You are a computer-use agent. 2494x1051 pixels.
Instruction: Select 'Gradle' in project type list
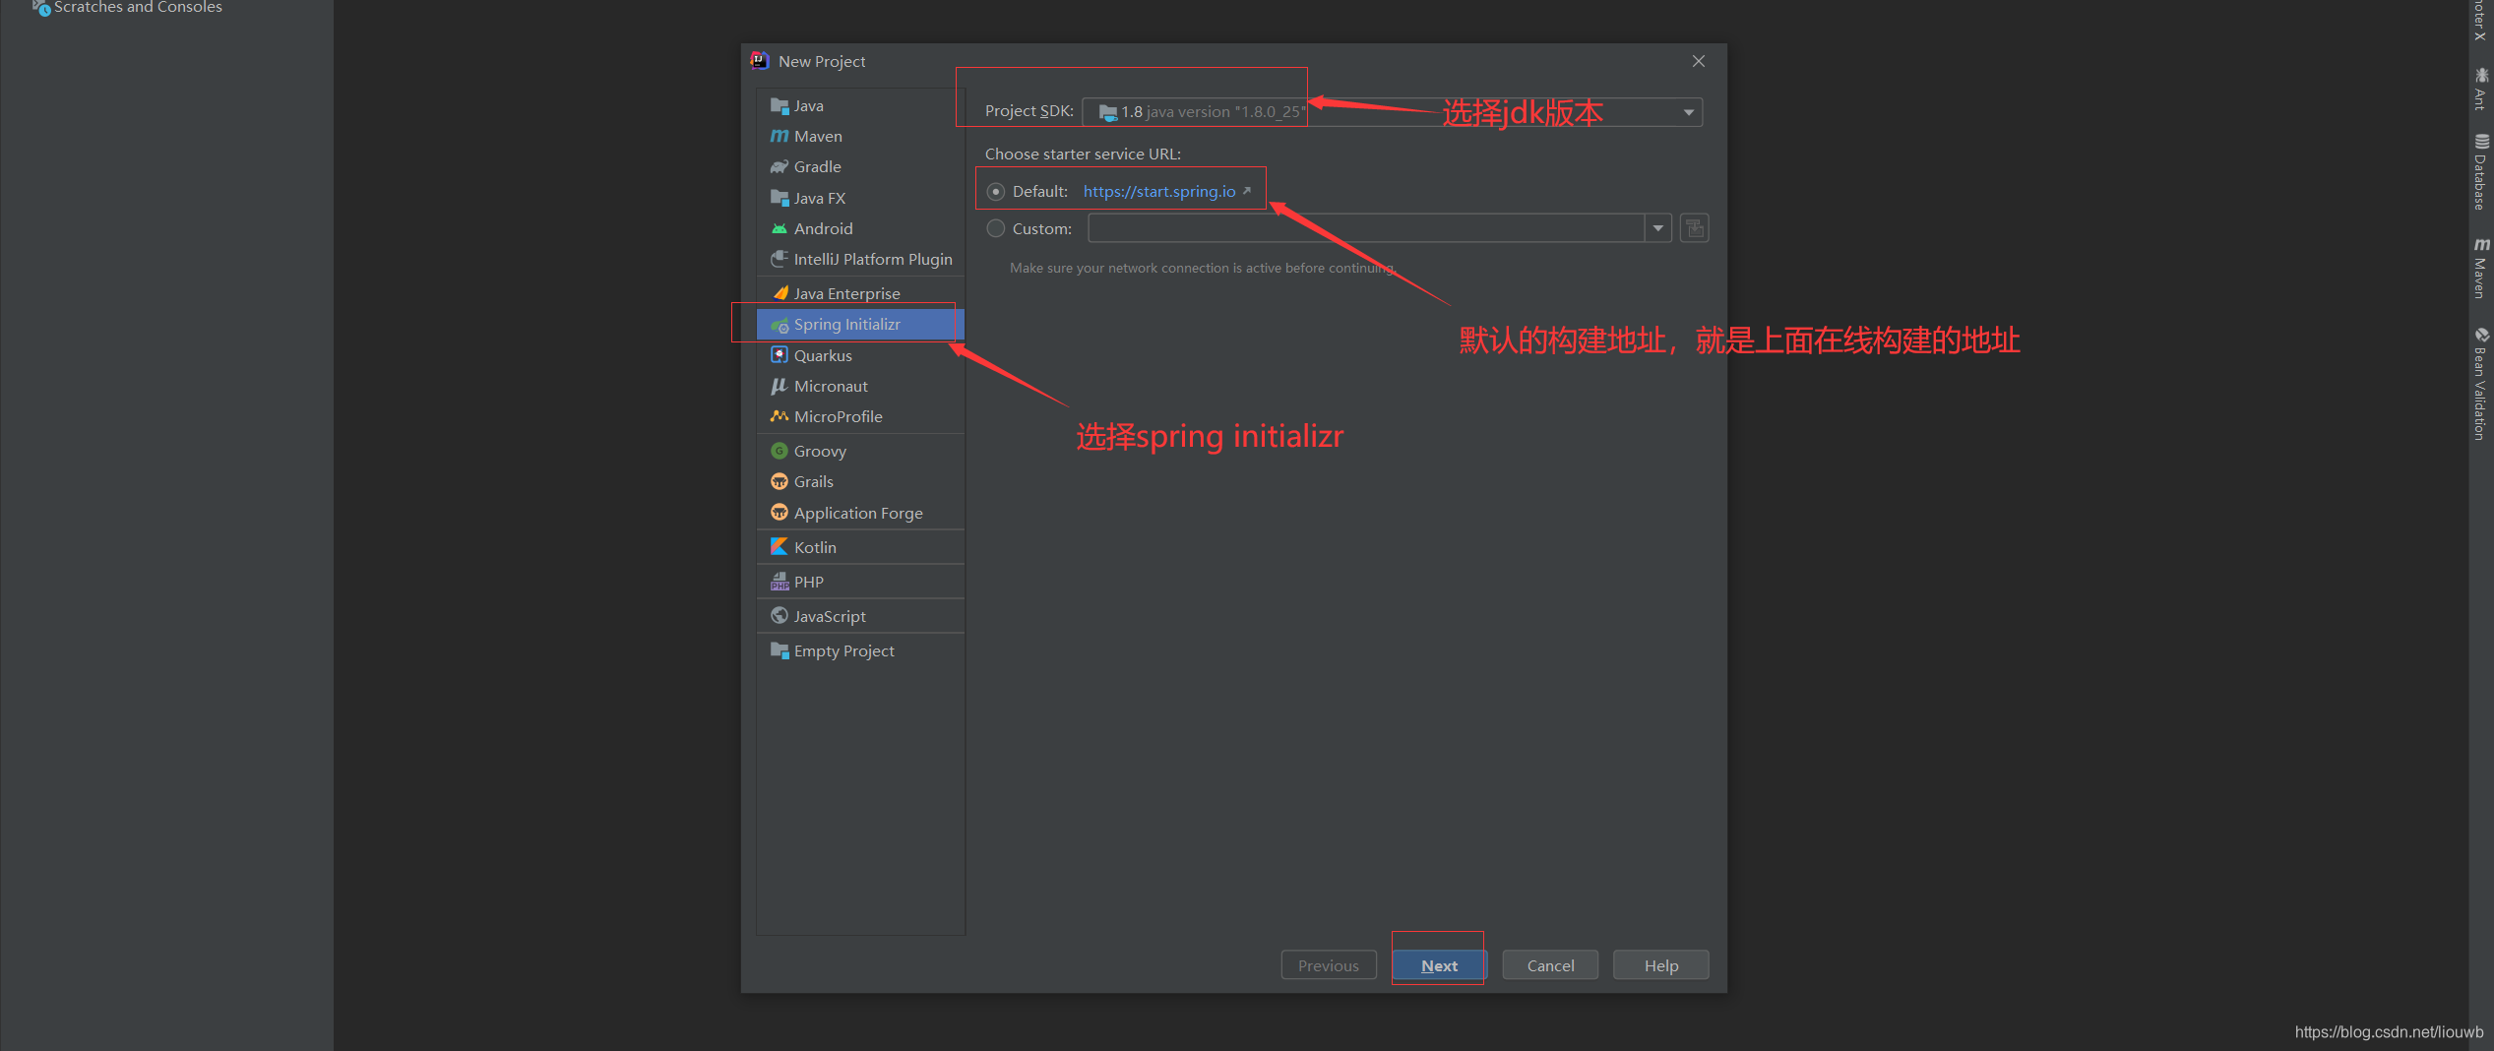point(861,166)
